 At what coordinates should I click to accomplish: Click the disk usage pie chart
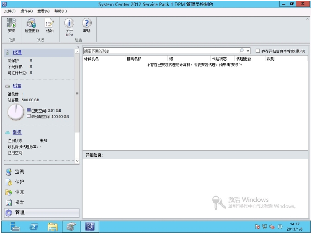click(x=16, y=112)
